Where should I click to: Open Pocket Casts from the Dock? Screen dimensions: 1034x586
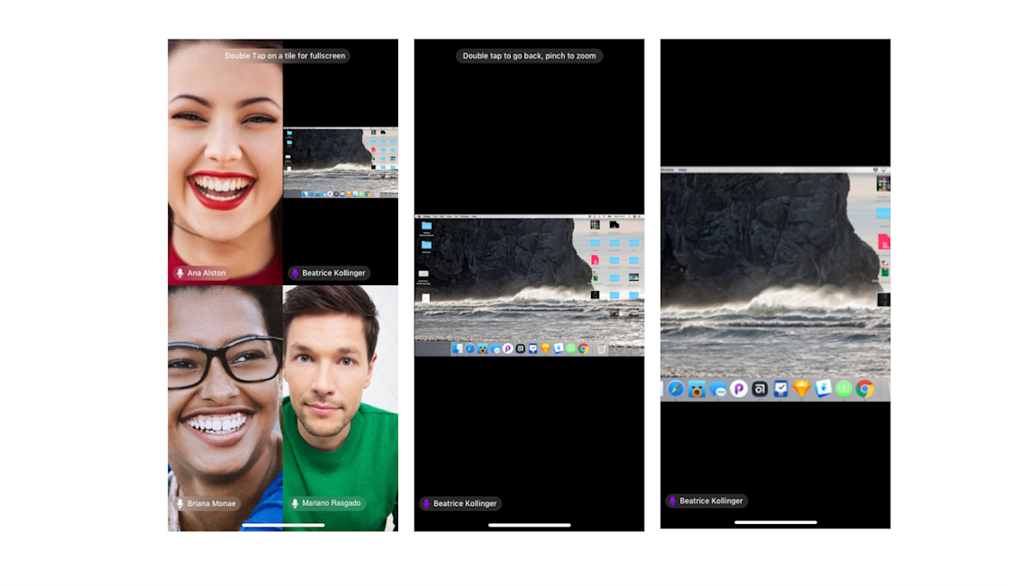click(x=739, y=389)
